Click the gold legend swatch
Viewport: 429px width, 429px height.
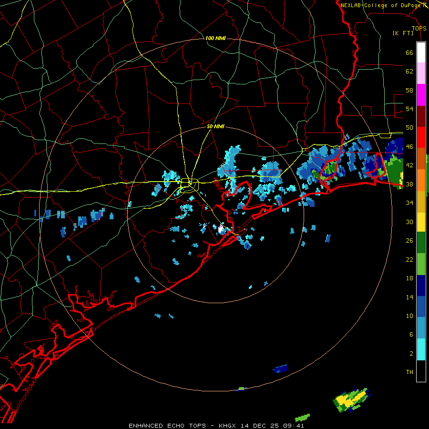tap(421, 201)
